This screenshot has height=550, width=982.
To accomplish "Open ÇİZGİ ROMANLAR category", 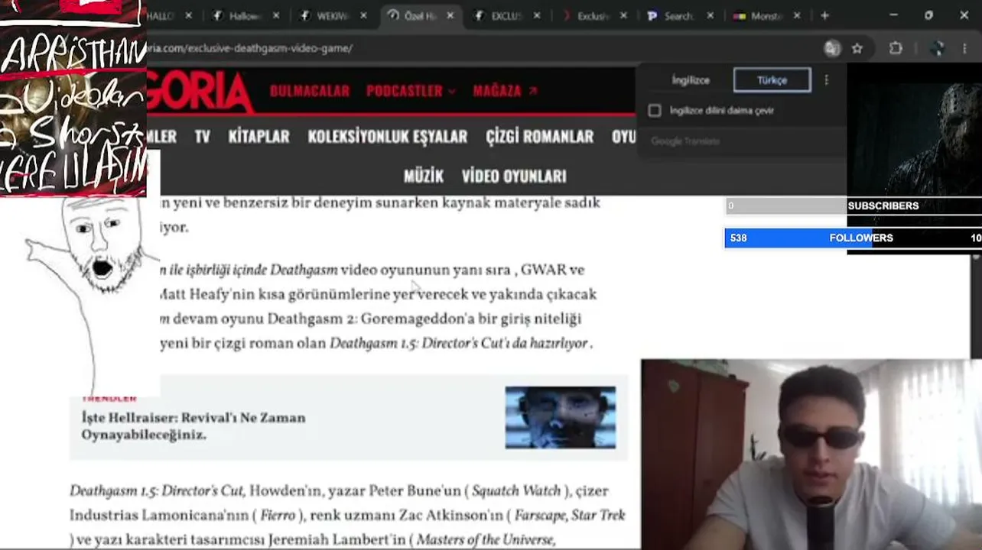I will (x=539, y=137).
